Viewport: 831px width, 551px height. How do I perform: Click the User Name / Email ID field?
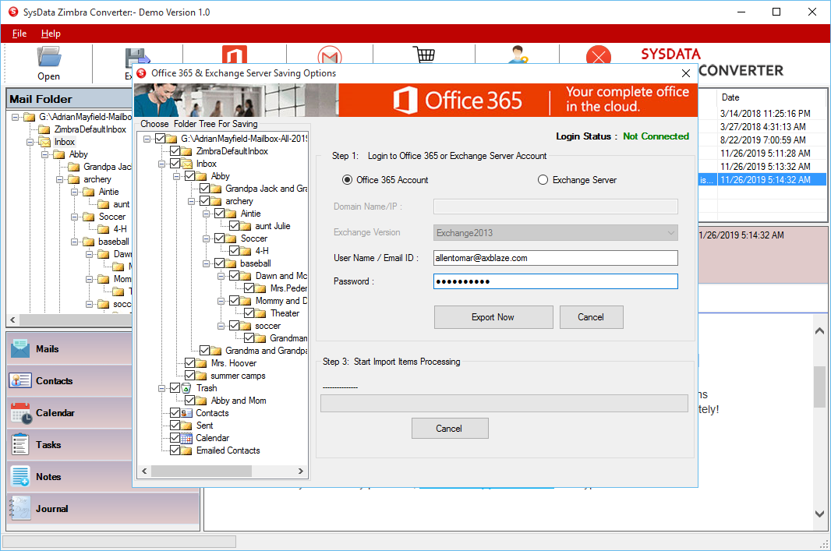point(555,258)
